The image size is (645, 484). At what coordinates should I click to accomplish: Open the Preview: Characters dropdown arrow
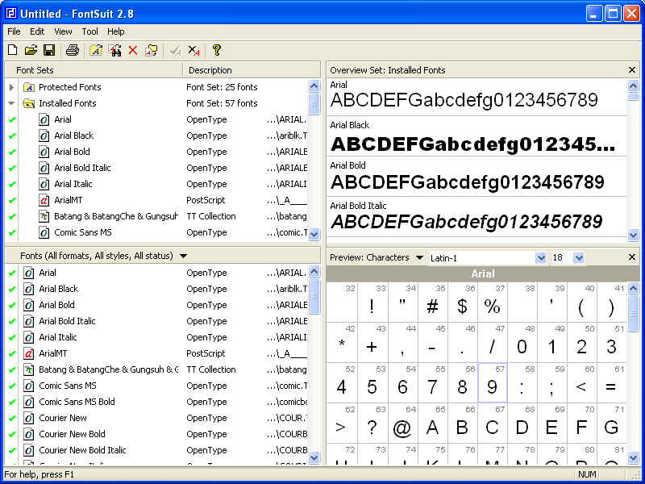419,257
